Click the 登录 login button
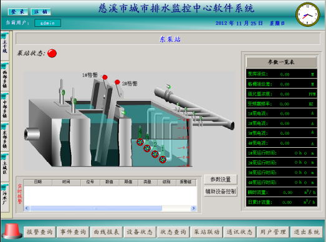 point(18,12)
